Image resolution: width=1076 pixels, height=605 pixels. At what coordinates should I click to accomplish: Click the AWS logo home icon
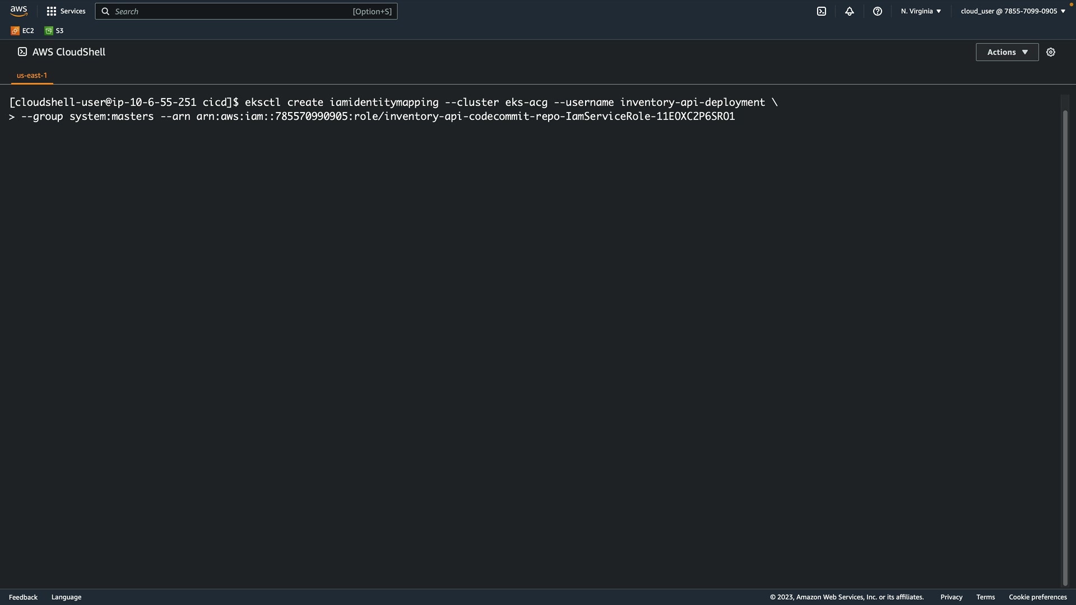[18, 11]
